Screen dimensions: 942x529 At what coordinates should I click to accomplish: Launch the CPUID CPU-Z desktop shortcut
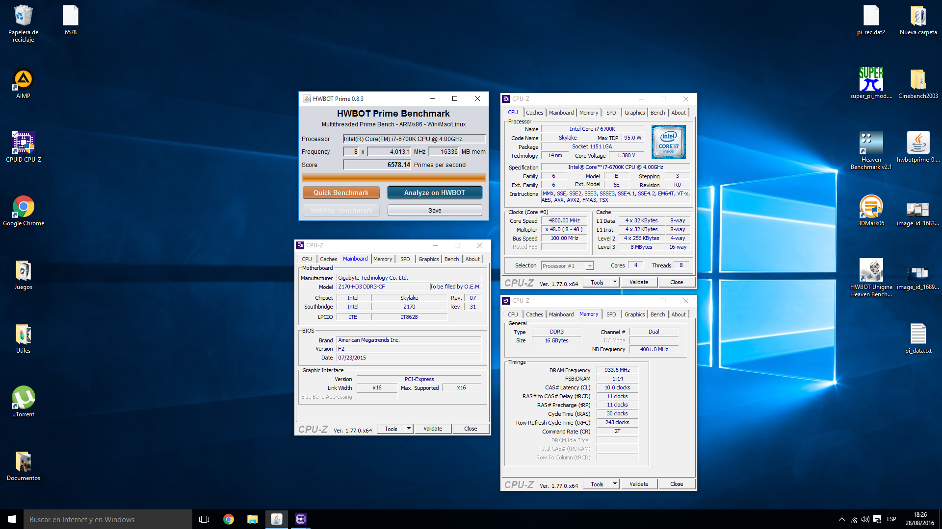pos(23,147)
